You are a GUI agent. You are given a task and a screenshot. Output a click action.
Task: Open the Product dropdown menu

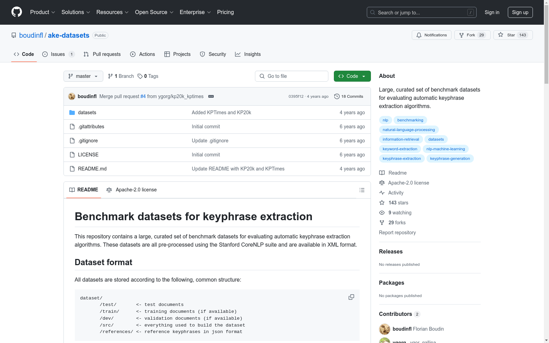tap(43, 12)
